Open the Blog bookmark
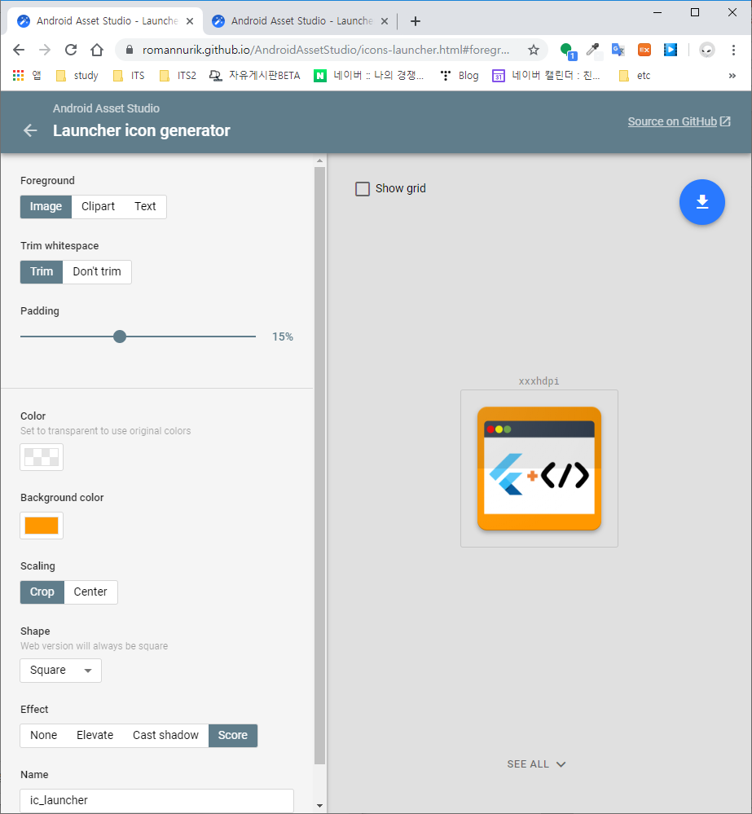Viewport: 752px width, 814px height. pyautogui.click(x=460, y=76)
